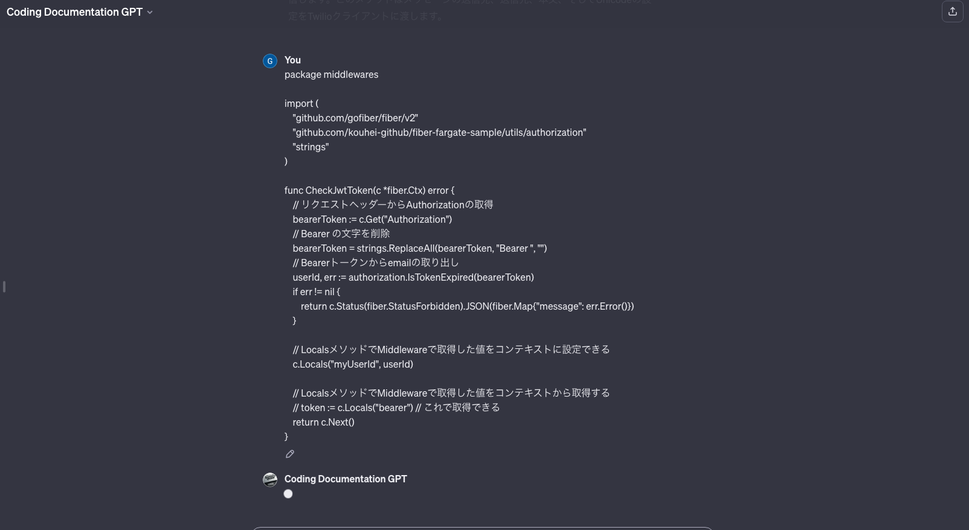
Task: Toggle the sidebar open using the left edge handle
Action: (4, 287)
